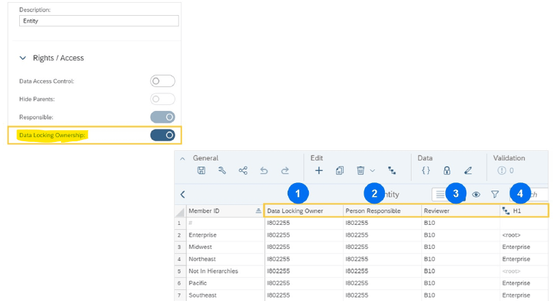Click the Undo arrow

tap(264, 171)
